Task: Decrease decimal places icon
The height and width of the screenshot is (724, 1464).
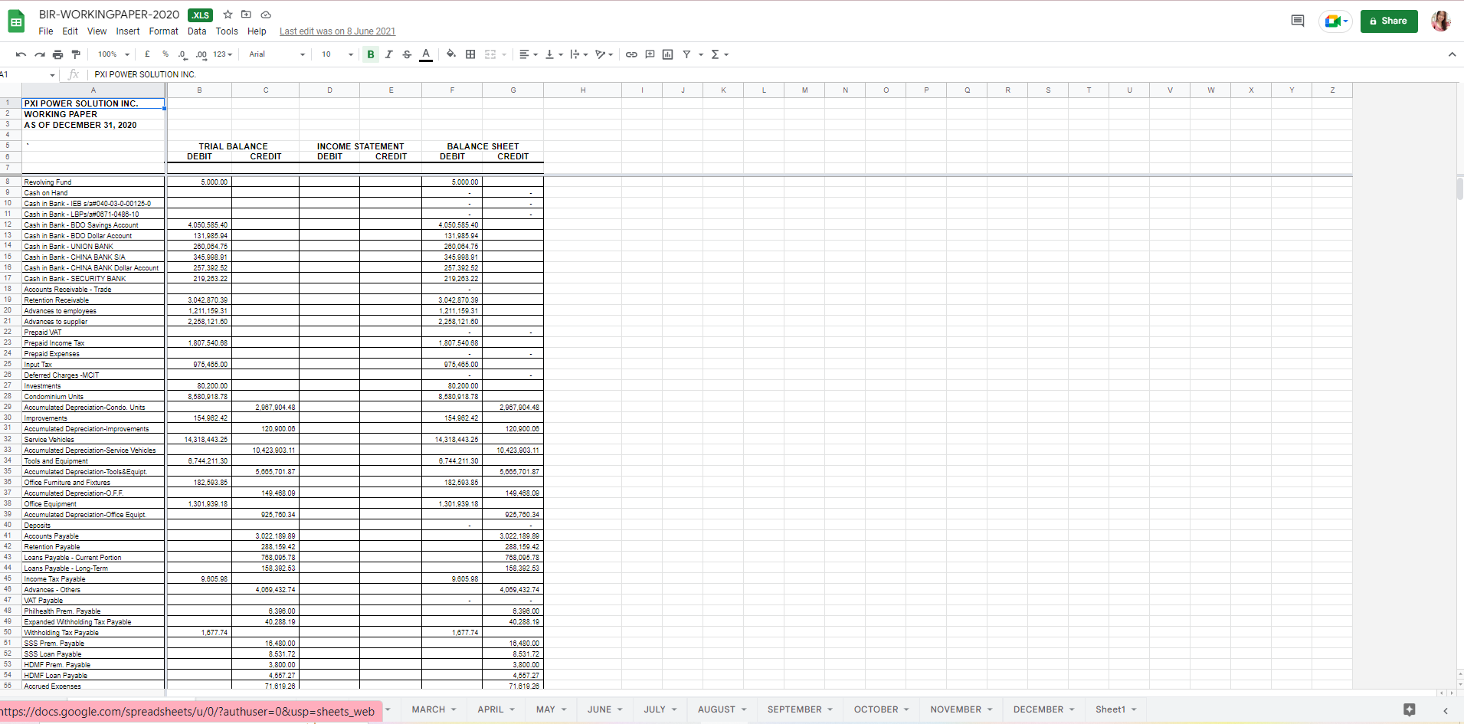Action: click(x=182, y=54)
